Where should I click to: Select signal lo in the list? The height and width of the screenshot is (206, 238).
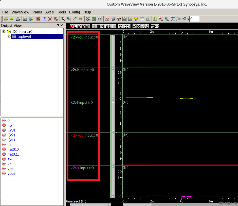click(9, 145)
